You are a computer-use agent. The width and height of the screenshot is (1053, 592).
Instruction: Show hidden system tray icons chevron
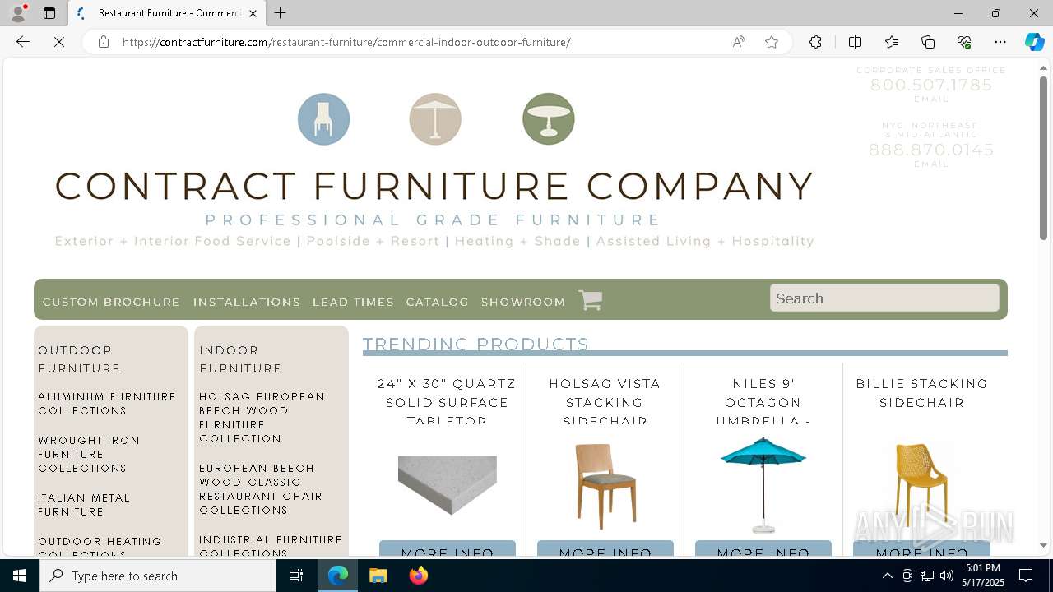[x=887, y=576]
